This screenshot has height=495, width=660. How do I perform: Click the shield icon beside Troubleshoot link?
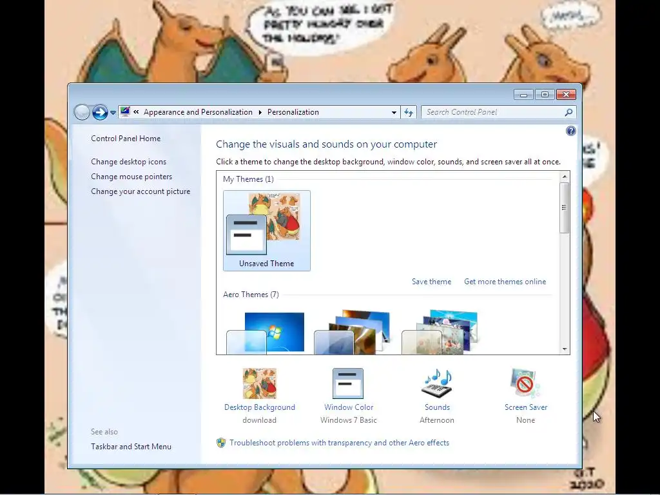tap(221, 442)
